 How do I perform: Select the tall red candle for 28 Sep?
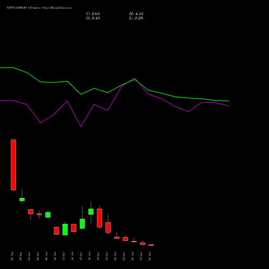13,165
